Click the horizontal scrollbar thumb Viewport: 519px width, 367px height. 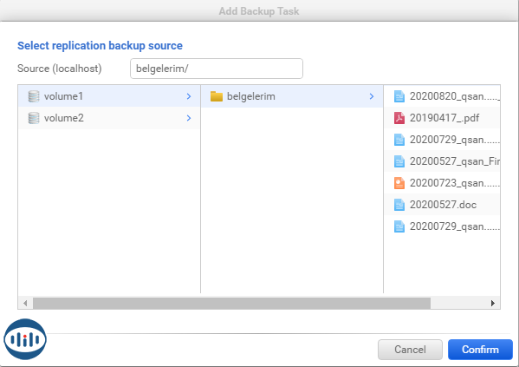[231, 303]
